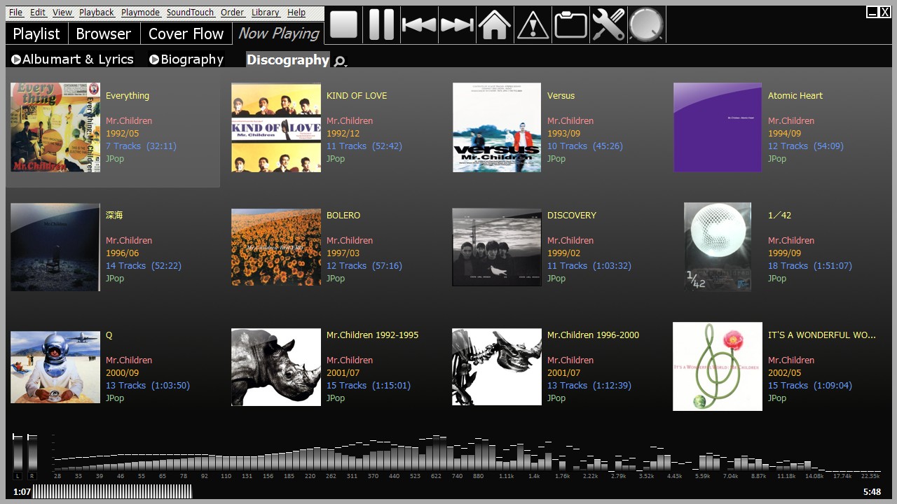Skip to the next track

pos(457,25)
